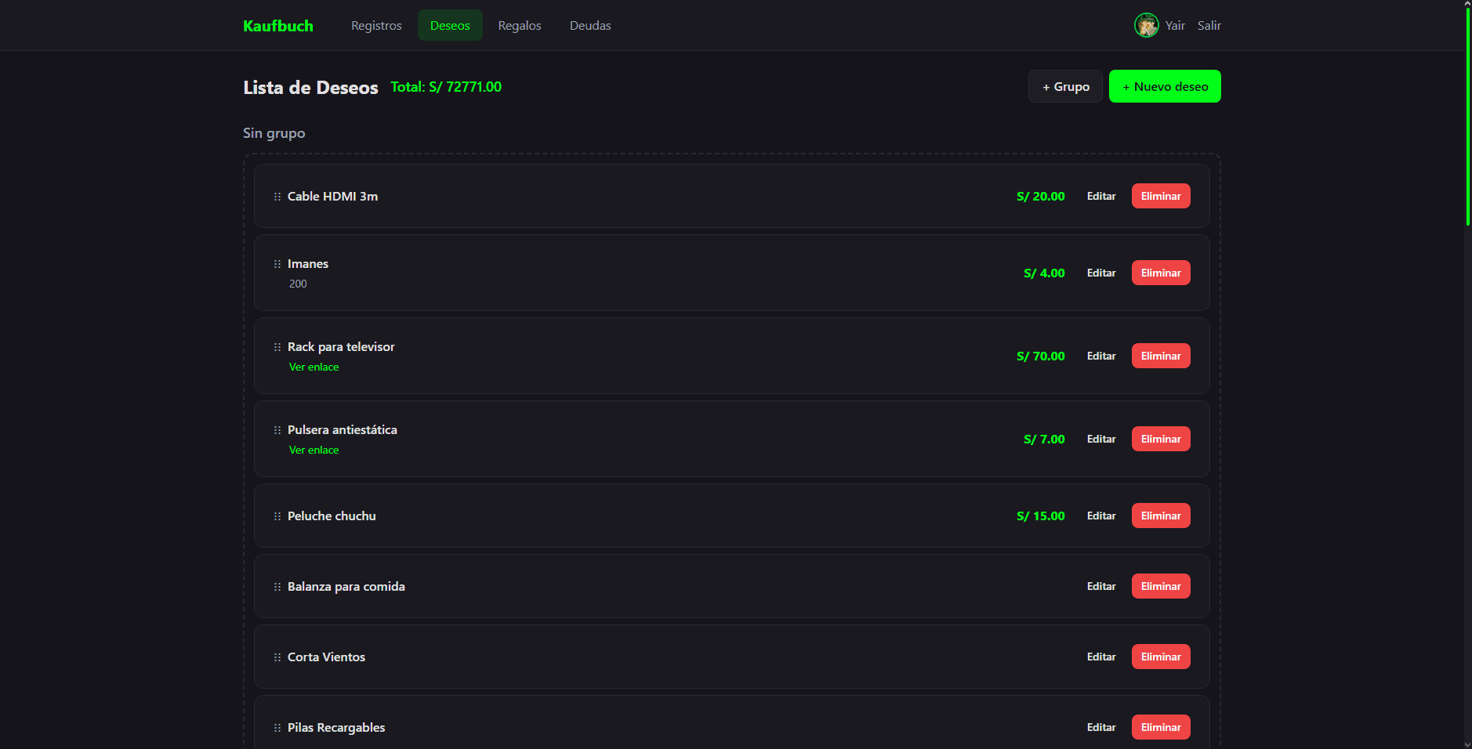
Task: Click drag handle for Balanza para comida
Action: point(277,587)
